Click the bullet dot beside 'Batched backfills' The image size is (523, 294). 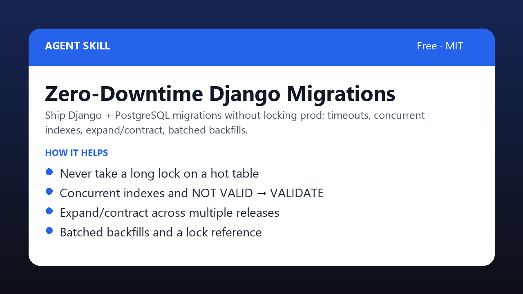(49, 231)
